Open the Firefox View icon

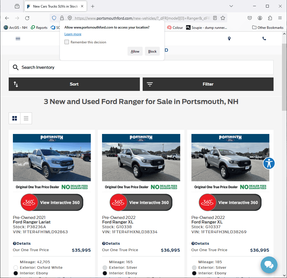click(x=17, y=6)
